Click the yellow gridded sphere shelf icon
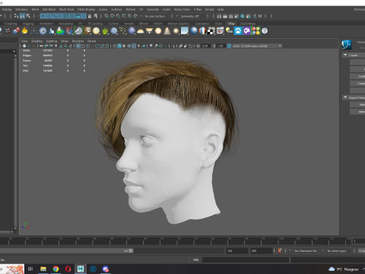This screenshot has width=365, height=274. 96,31
